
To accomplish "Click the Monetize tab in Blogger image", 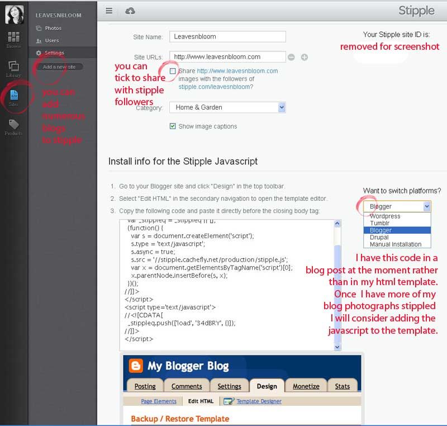I will (306, 386).
